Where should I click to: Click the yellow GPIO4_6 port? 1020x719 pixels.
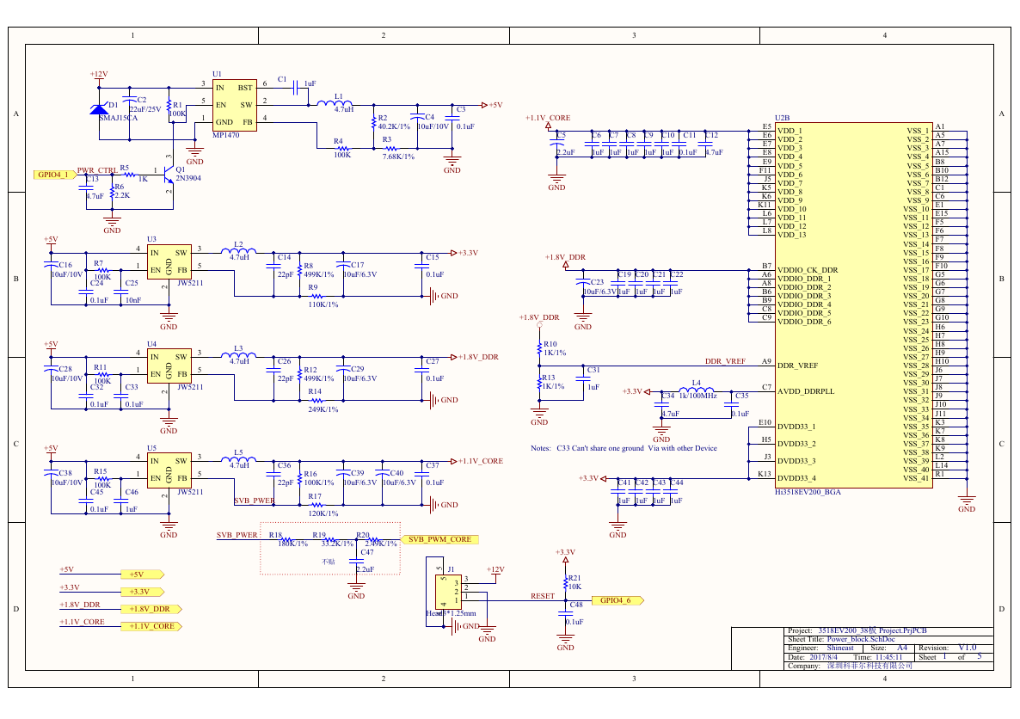click(x=618, y=600)
